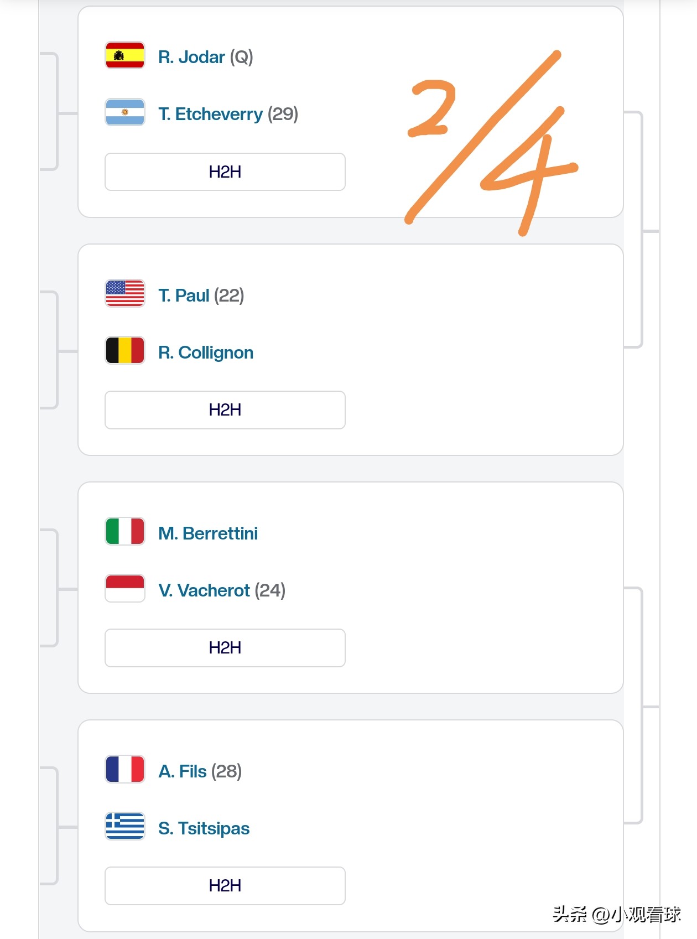Select V. Vacherot player name
Screen dimensions: 697x939
pos(204,590)
